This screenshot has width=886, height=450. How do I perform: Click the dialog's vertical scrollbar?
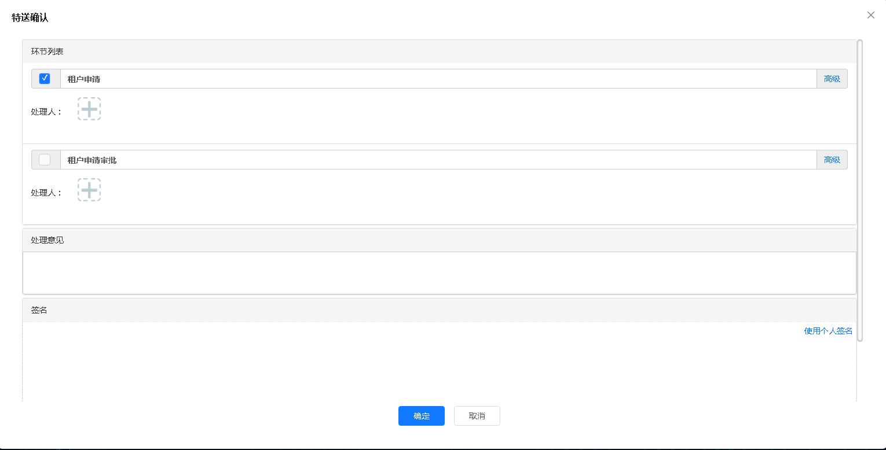[x=860, y=190]
